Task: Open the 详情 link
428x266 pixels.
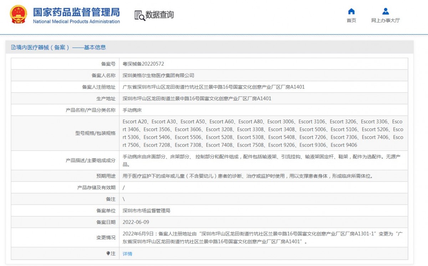Action: pyautogui.click(x=127, y=254)
